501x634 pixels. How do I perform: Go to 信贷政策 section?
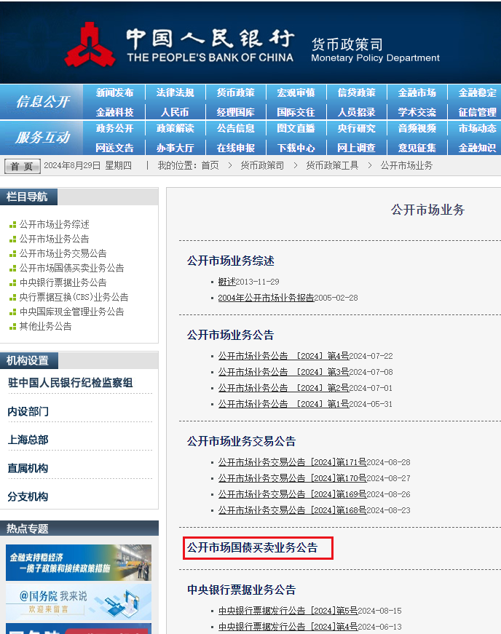point(357,92)
